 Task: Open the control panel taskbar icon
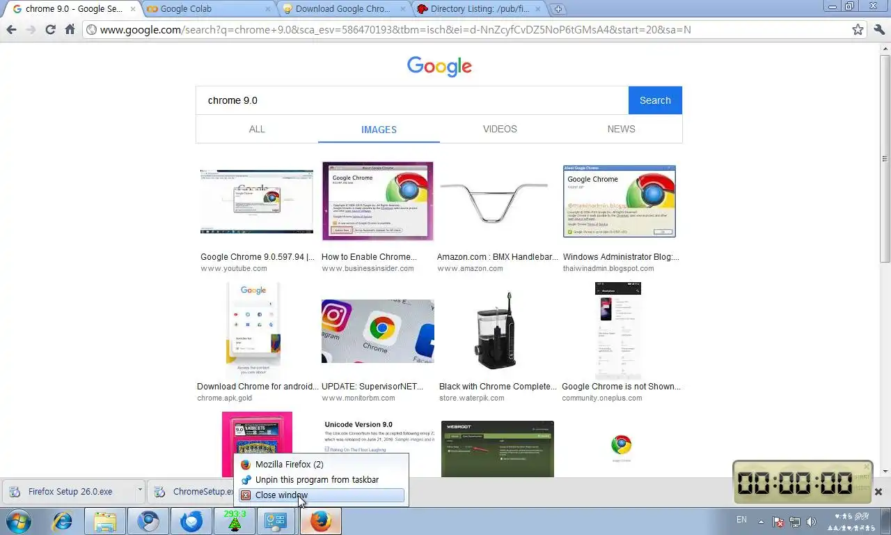click(276, 520)
